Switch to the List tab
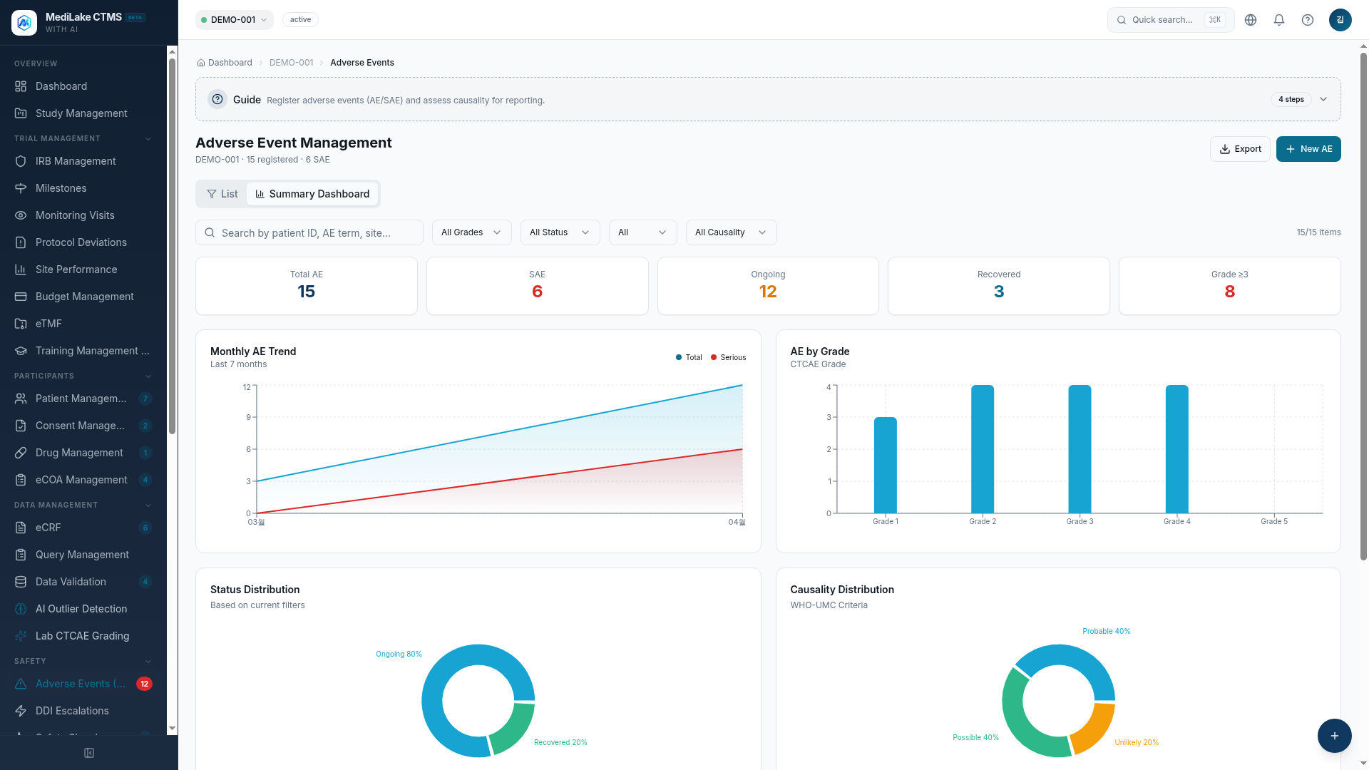Screen dimensions: 1369x770 [222, 194]
